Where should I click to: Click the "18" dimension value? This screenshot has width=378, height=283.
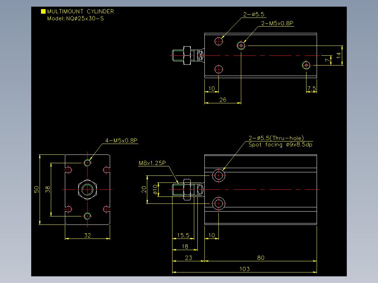tap(185, 246)
